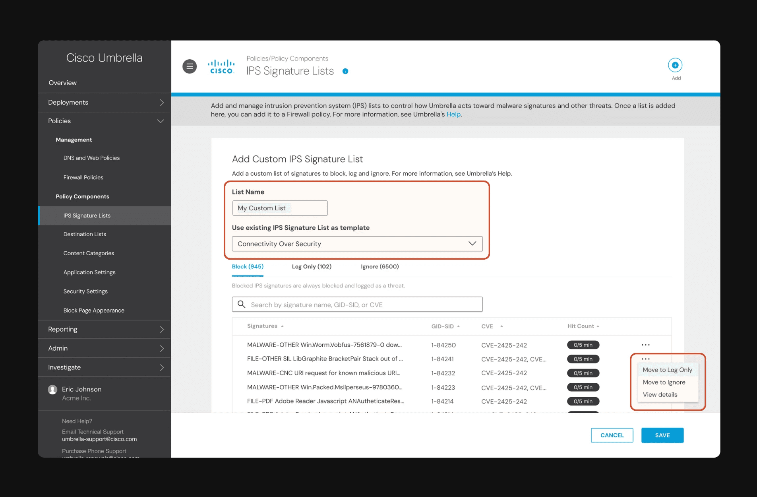Choose Move to Ignore
757x497 pixels.
pyautogui.click(x=664, y=382)
